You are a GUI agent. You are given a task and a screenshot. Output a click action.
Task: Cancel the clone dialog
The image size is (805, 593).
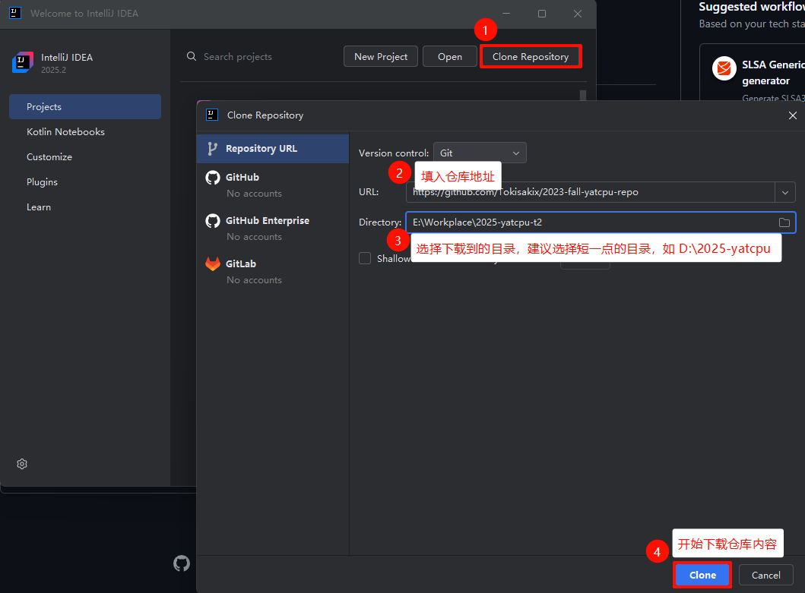pos(765,575)
